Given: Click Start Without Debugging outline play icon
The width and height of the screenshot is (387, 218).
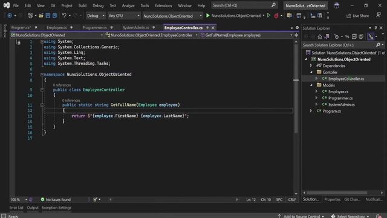Looking at the screenshot, I should [x=268, y=16].
